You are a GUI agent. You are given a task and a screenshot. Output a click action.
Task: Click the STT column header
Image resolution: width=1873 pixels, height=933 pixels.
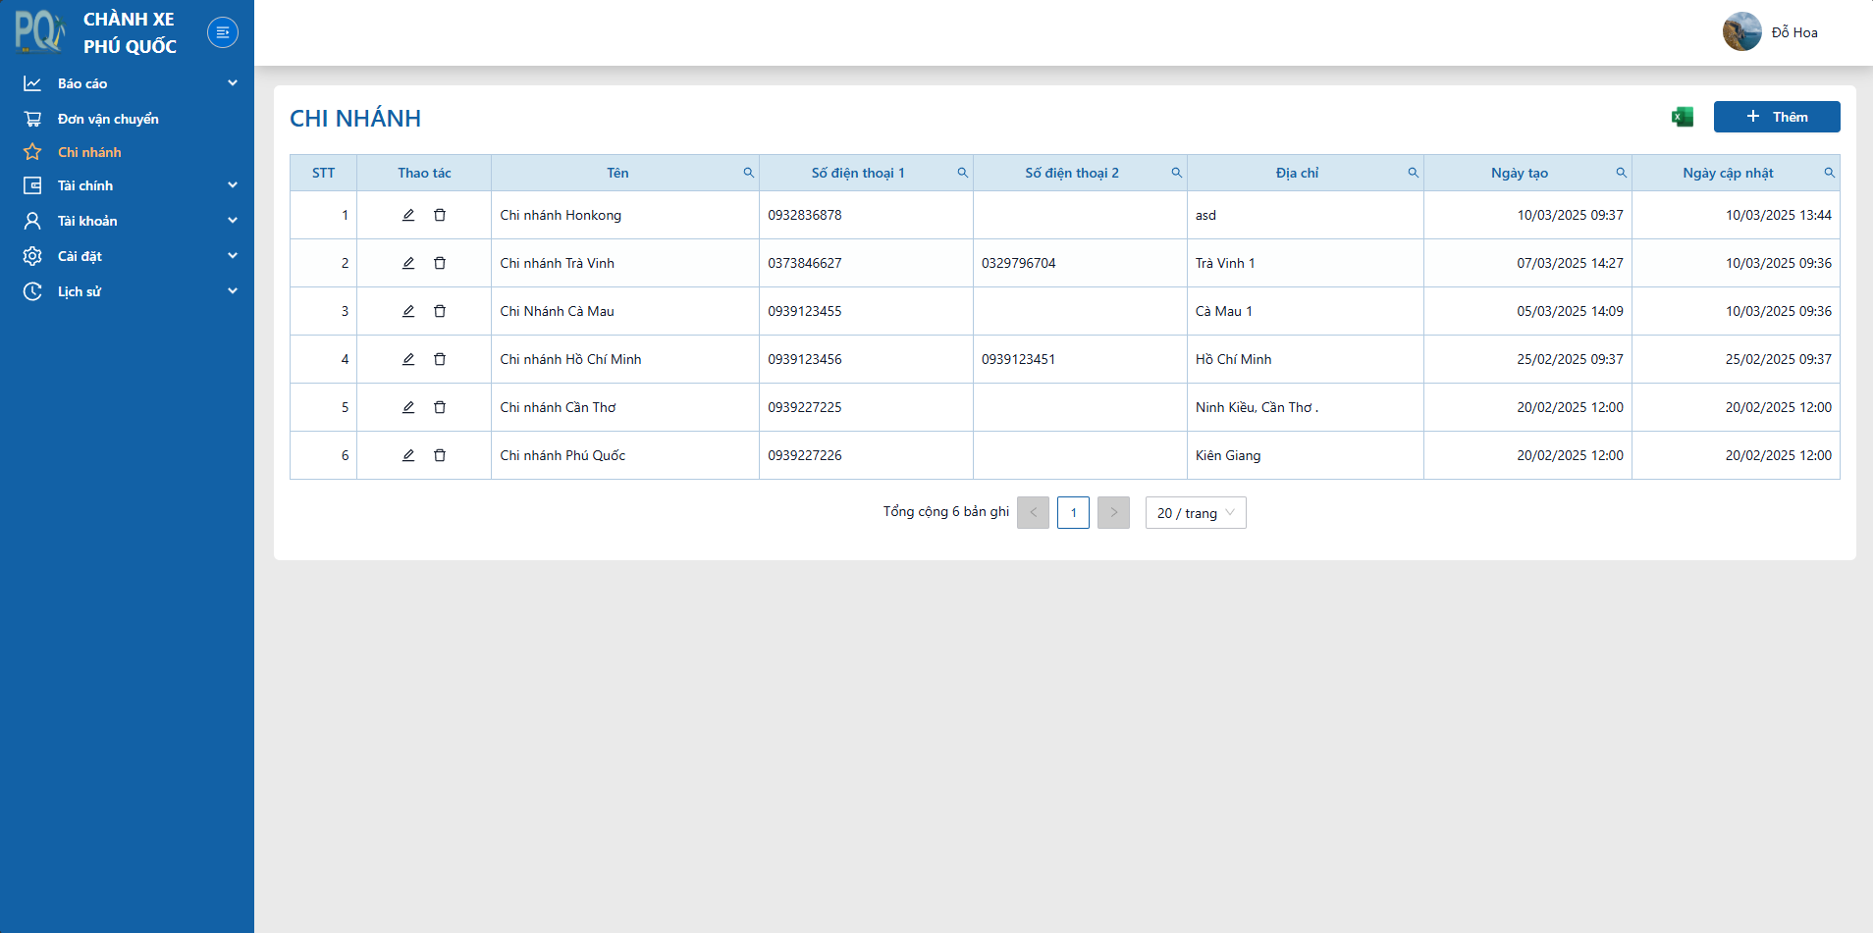tap(323, 173)
